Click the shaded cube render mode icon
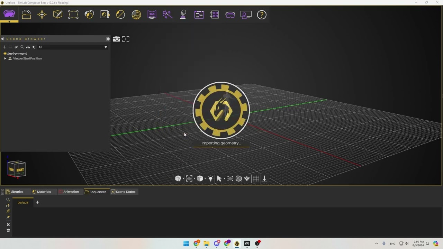This screenshot has width=443, height=249. [x=200, y=178]
